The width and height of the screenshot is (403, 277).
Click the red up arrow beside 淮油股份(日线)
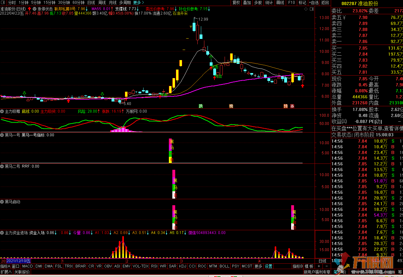click(29, 9)
